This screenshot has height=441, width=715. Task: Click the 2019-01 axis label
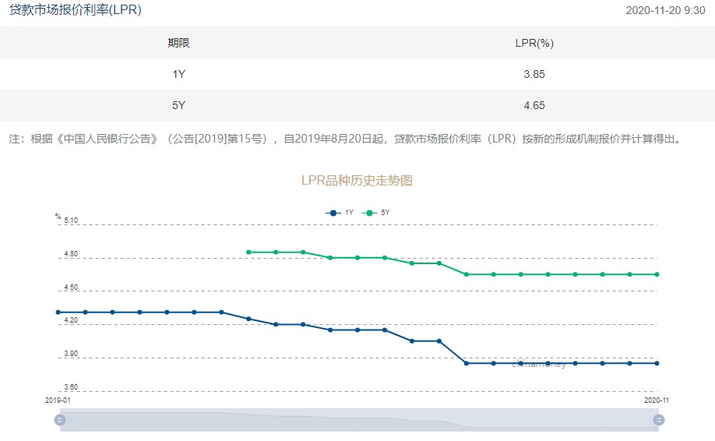click(58, 400)
